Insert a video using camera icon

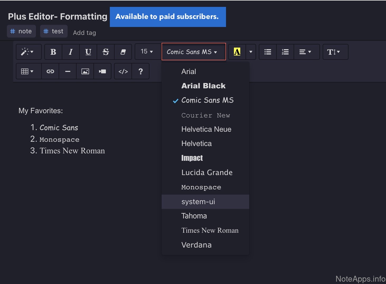click(102, 71)
